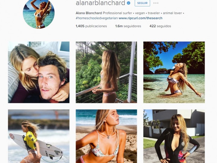Open the three-dots options menu
The width and height of the screenshot is (217, 163).
156,3
